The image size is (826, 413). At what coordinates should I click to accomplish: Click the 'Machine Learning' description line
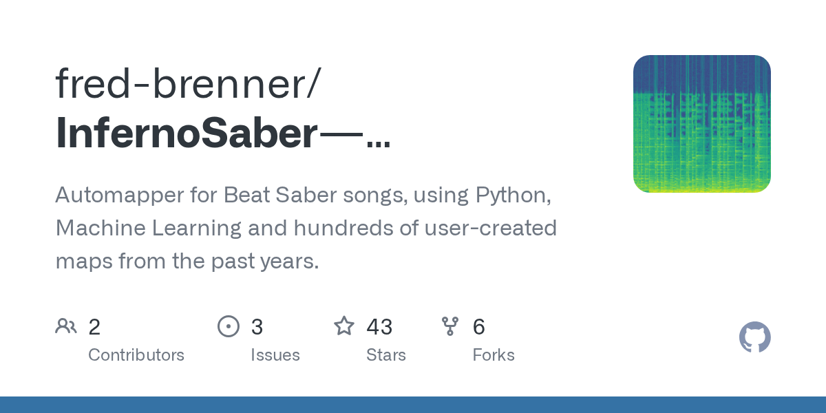306,228
